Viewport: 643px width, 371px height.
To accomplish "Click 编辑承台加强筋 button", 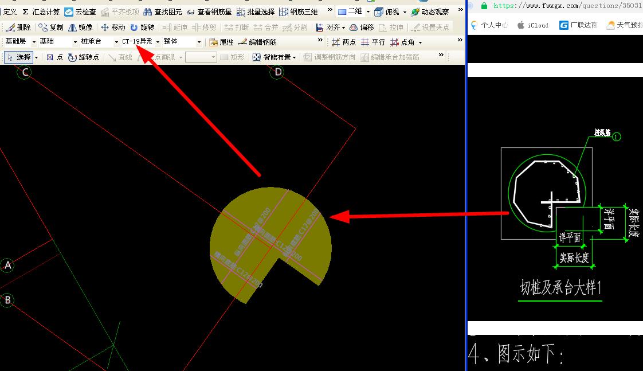I will pyautogui.click(x=390, y=57).
